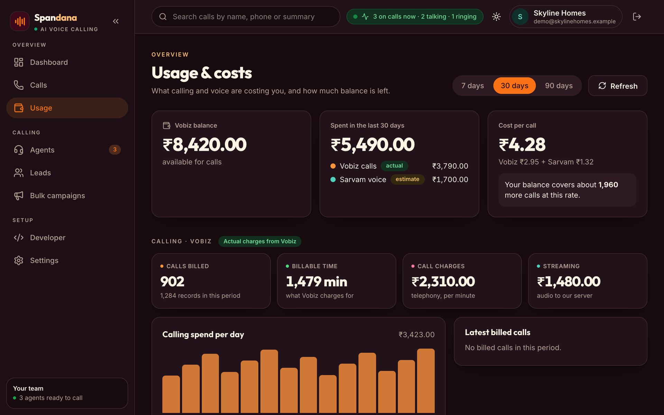Click the teal dot beside Sarvam voice

(333, 179)
